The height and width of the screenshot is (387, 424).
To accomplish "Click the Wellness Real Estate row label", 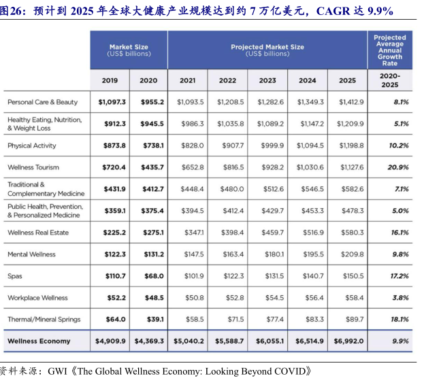I will pos(38,233).
